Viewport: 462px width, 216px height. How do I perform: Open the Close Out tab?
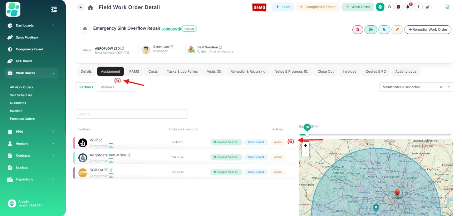[x=325, y=72]
